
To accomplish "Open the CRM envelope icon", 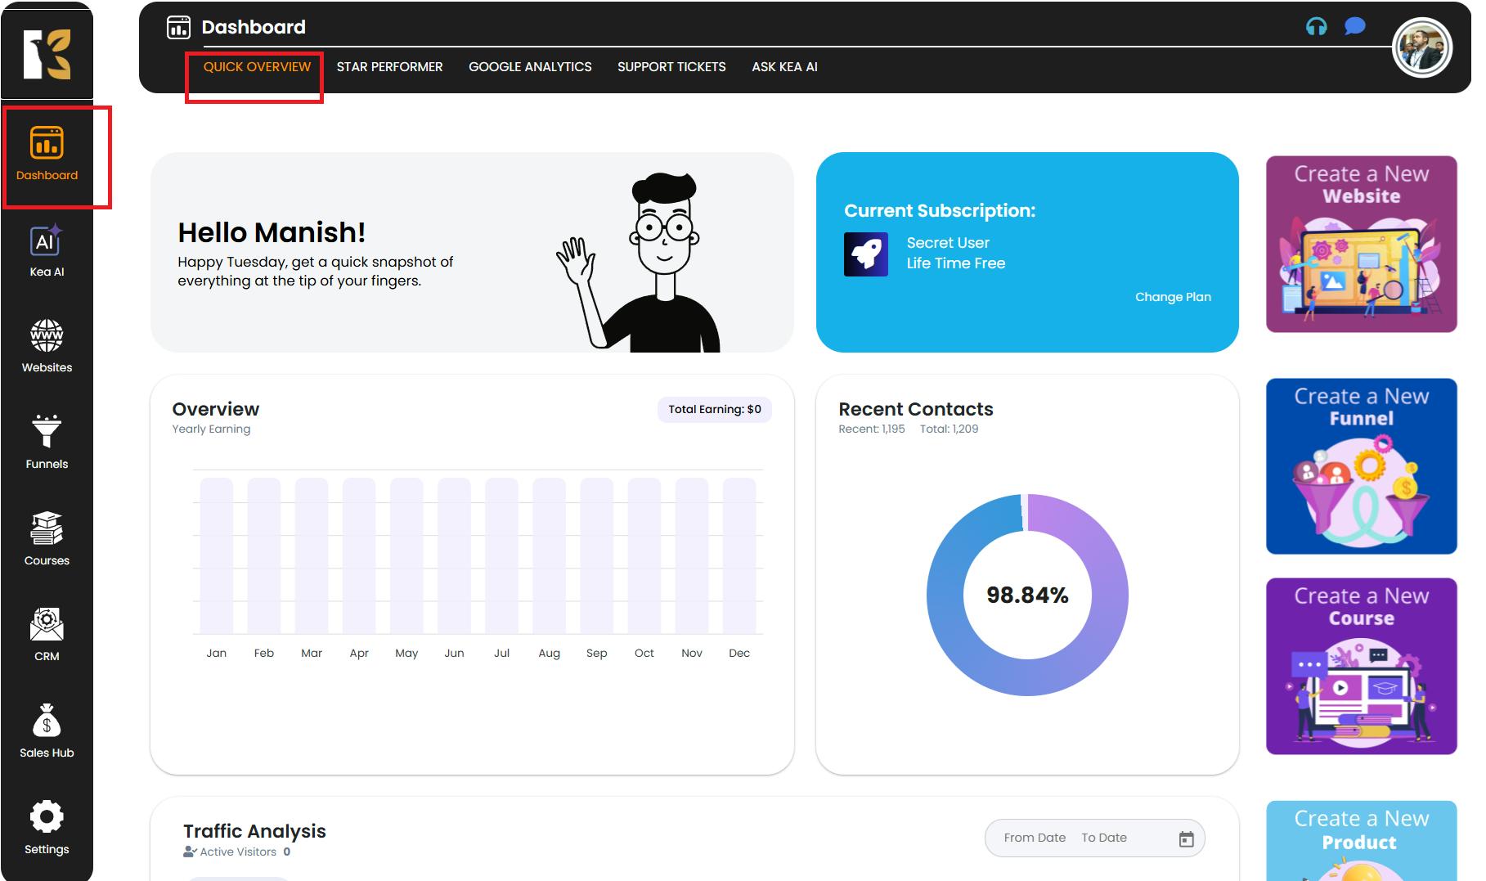I will [x=47, y=625].
